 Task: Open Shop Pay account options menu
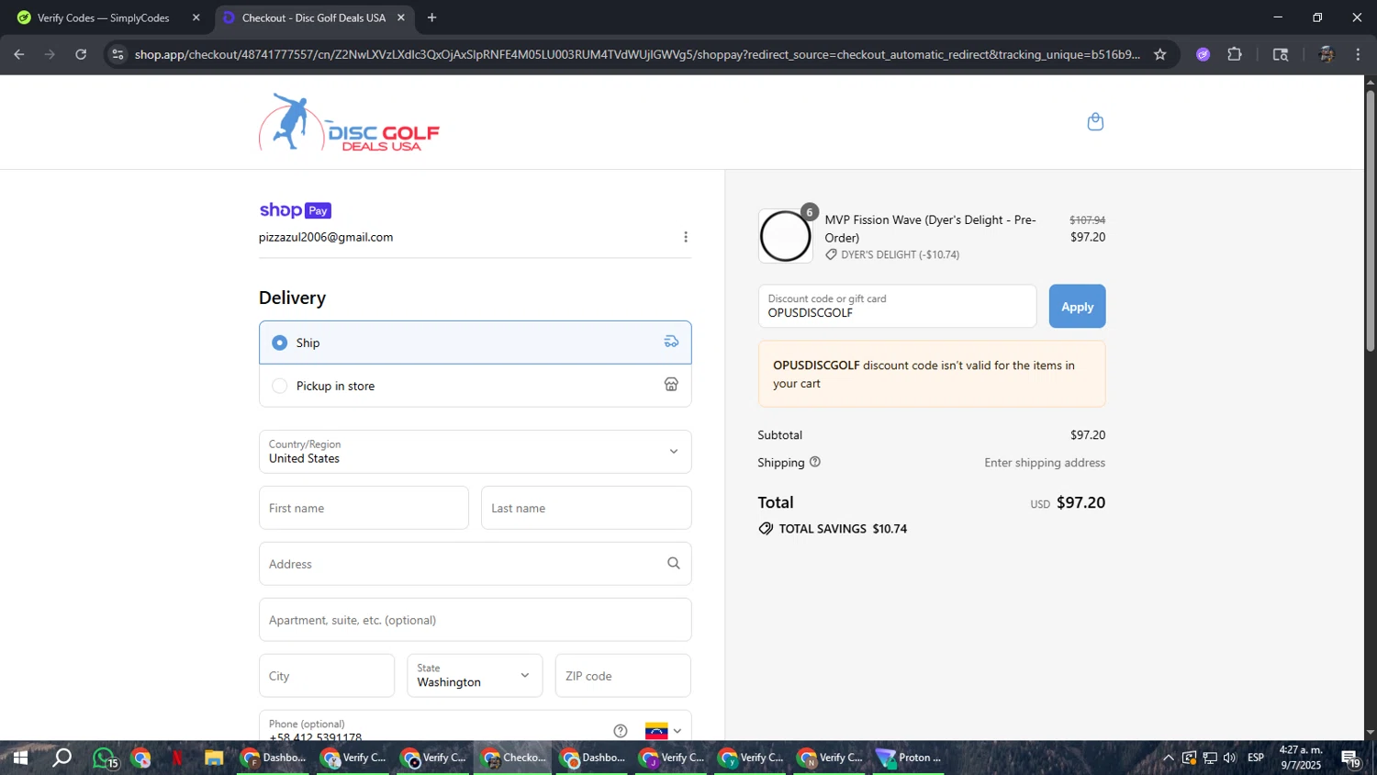pyautogui.click(x=686, y=237)
